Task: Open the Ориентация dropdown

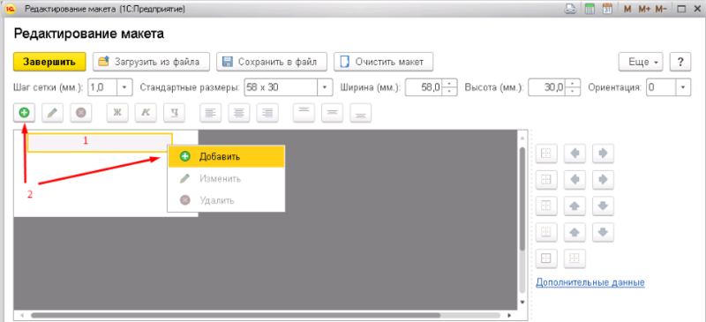Action: coord(683,87)
